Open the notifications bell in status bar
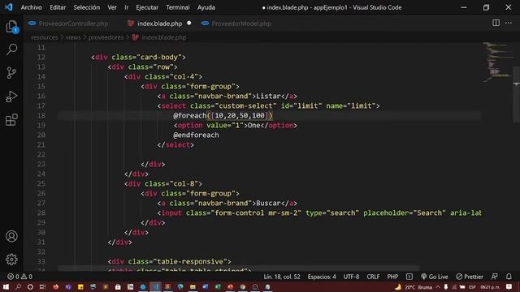The height and width of the screenshot is (292, 520). click(509, 277)
